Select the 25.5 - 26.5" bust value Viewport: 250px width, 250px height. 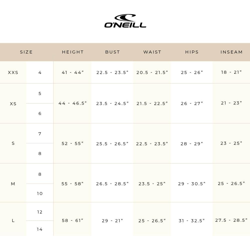point(112,144)
